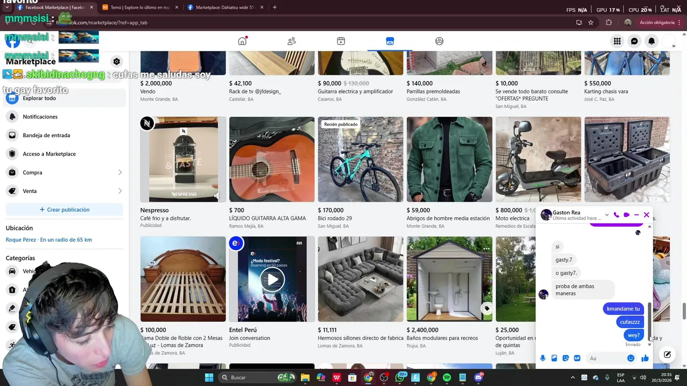Open the volume control in system tray
The width and height of the screenshot is (687, 386).
[643, 377]
